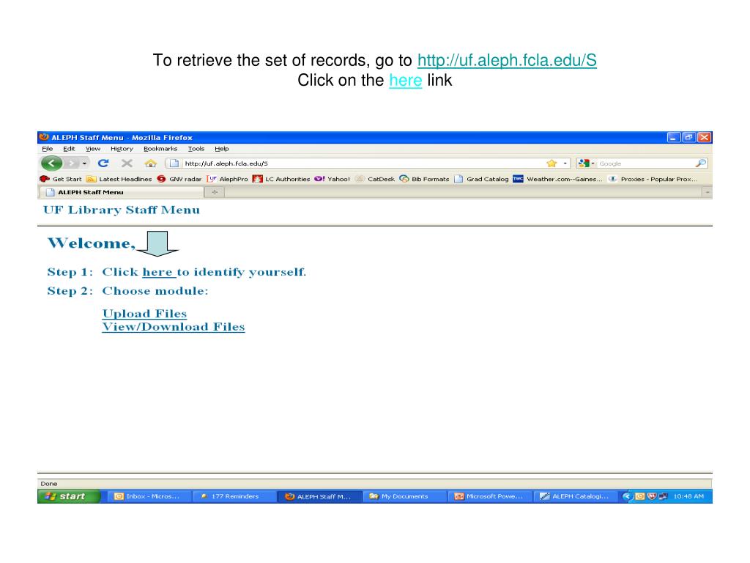Click the View/Download Files link
Viewport: 750px width, 563px height.
tap(174, 326)
